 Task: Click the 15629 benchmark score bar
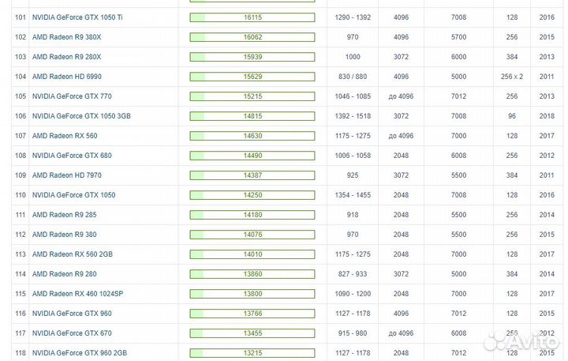click(x=252, y=77)
